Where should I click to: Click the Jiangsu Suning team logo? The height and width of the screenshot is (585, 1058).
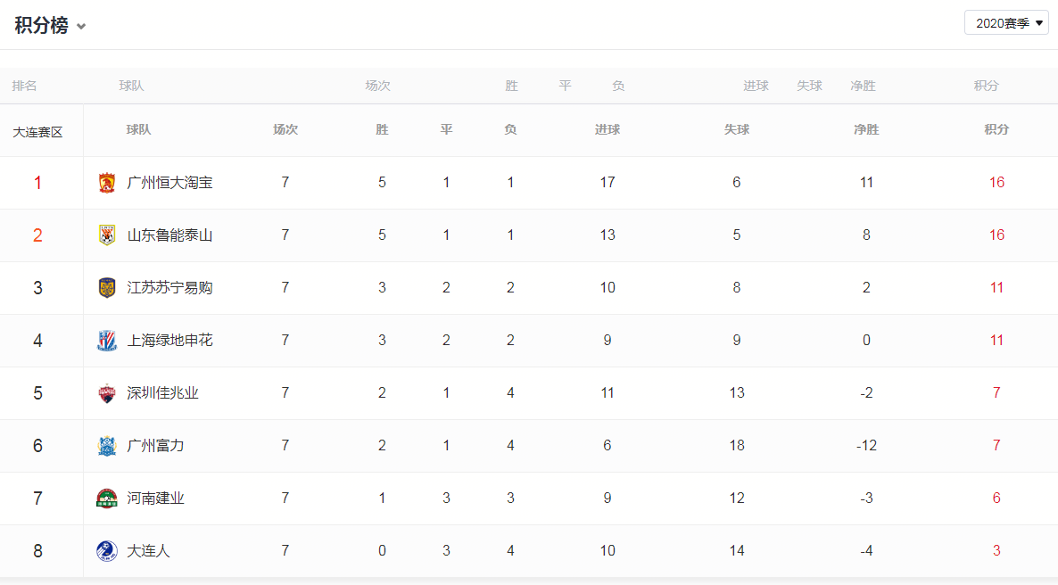tap(107, 288)
